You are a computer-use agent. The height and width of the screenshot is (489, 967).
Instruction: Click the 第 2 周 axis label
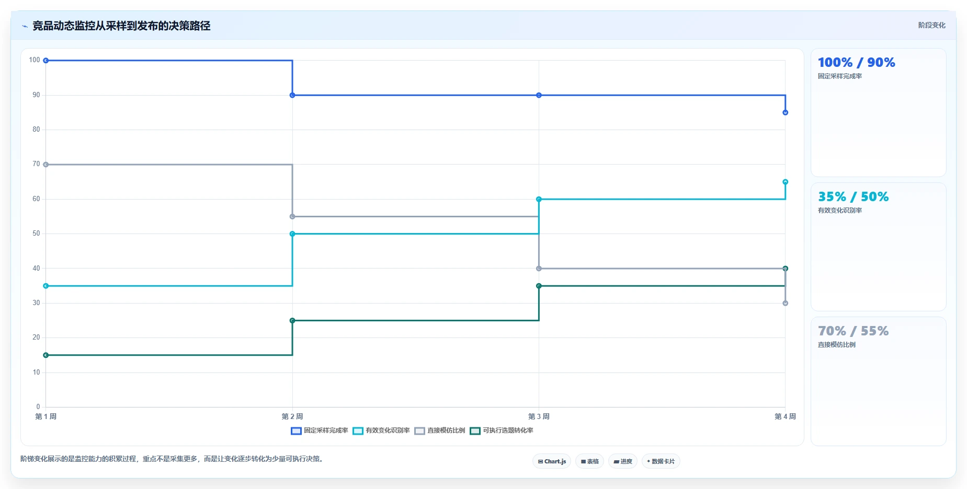[x=292, y=416]
